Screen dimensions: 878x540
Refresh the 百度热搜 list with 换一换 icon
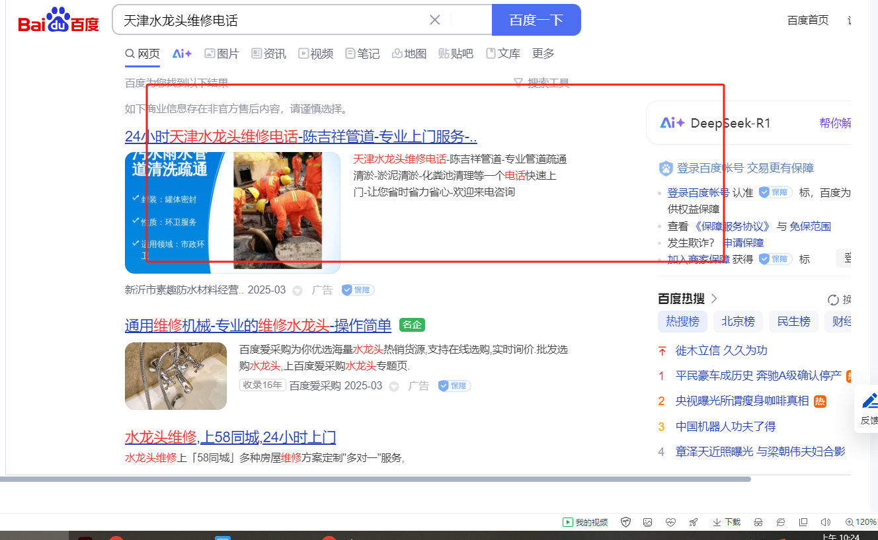(x=833, y=299)
